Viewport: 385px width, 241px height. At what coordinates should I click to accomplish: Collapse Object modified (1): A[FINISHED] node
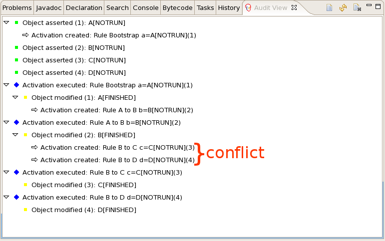[x=15, y=97]
